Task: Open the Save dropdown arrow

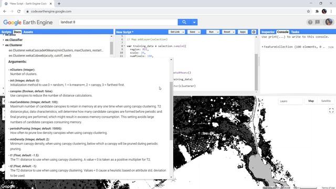Action: point(199,32)
